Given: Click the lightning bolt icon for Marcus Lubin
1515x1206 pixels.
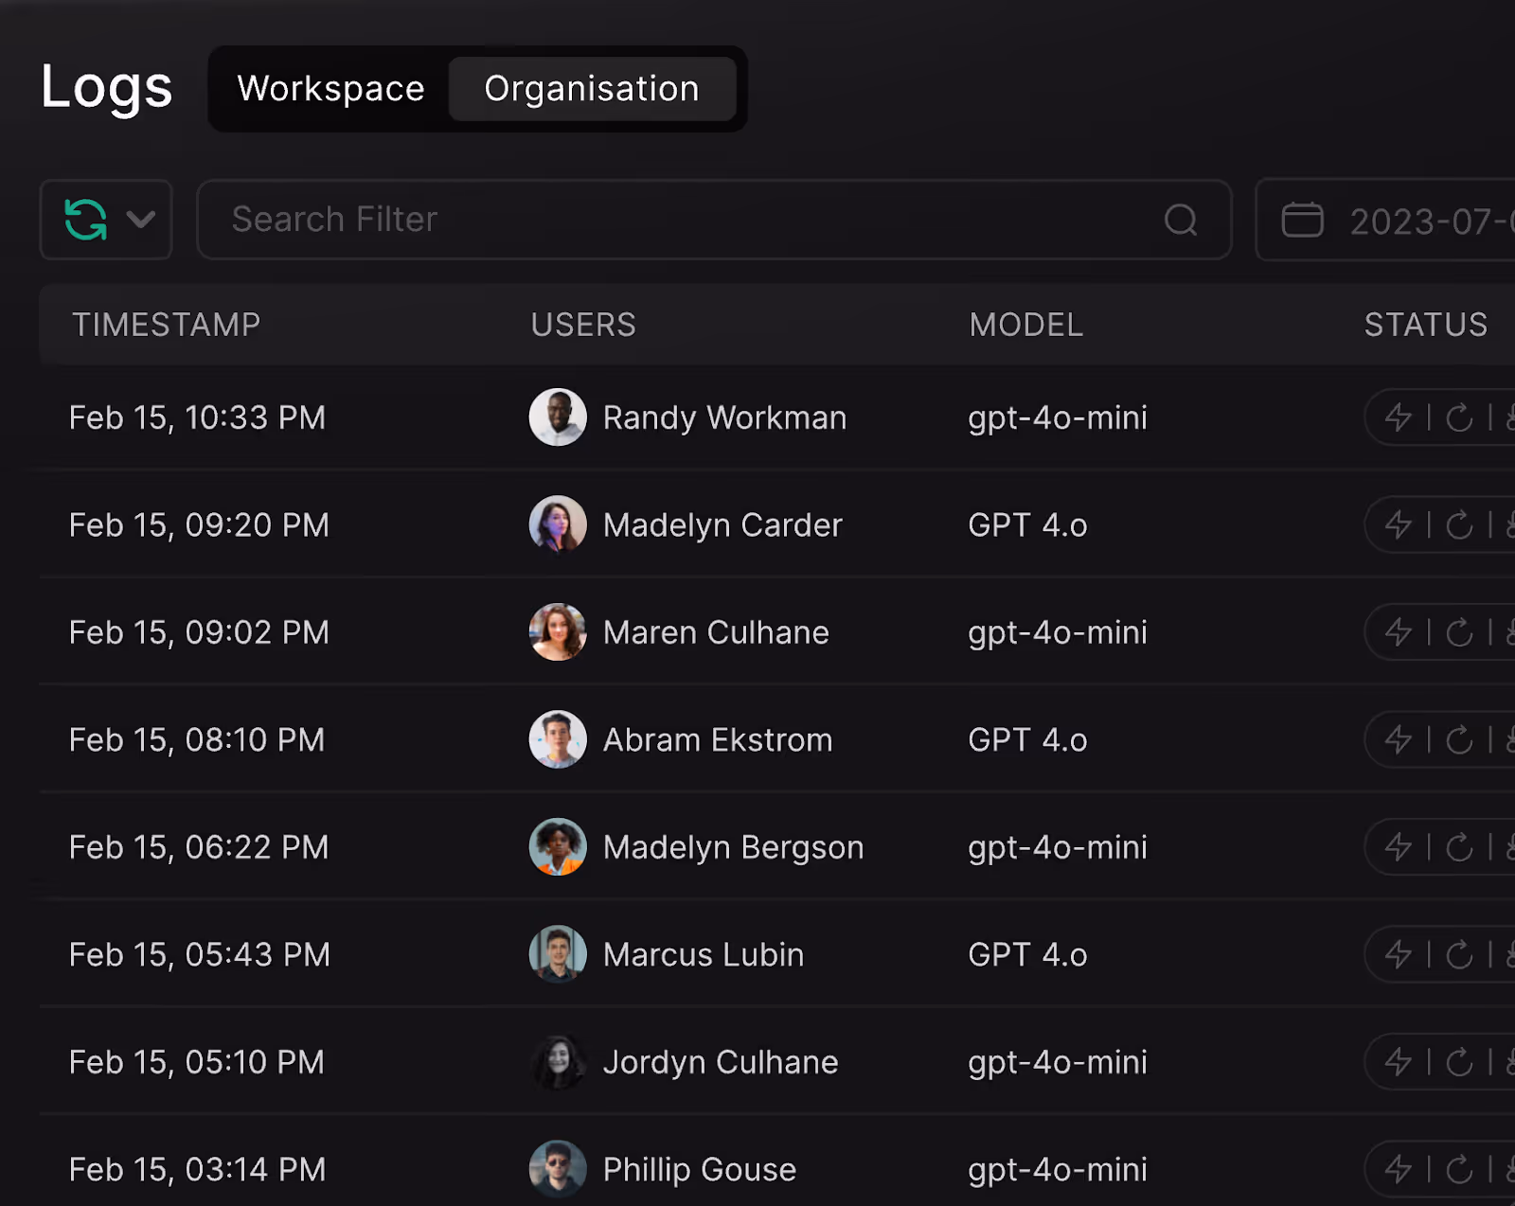Looking at the screenshot, I should pyautogui.click(x=1399, y=955).
